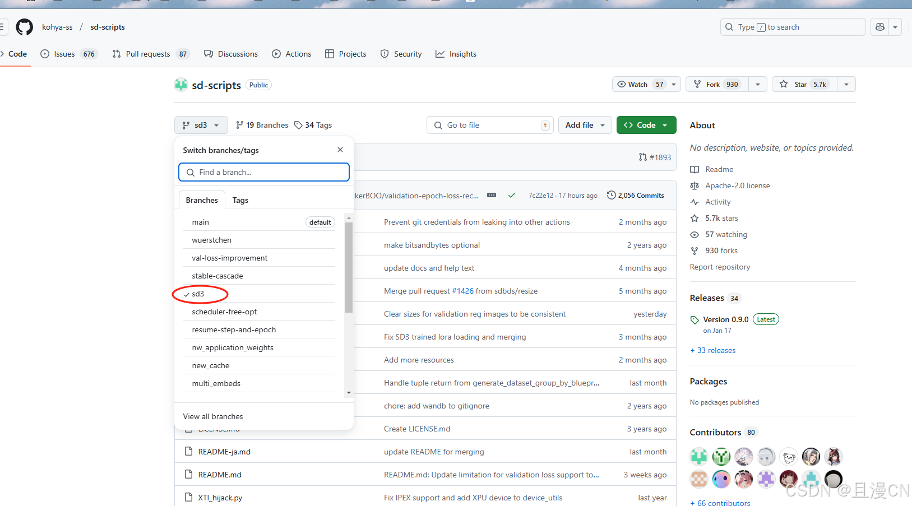The height and width of the screenshot is (506, 912).
Task: Choose the multi_embeds branch
Action: click(x=259, y=383)
